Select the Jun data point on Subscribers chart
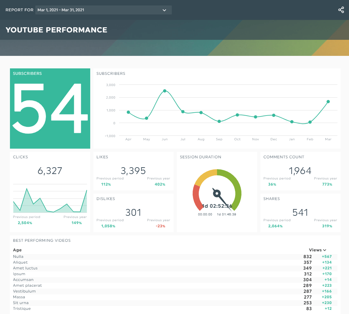 click(x=165, y=91)
